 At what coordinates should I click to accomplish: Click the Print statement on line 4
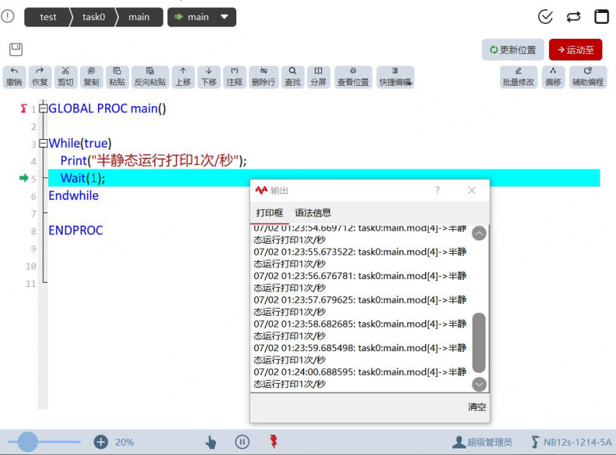pos(153,161)
